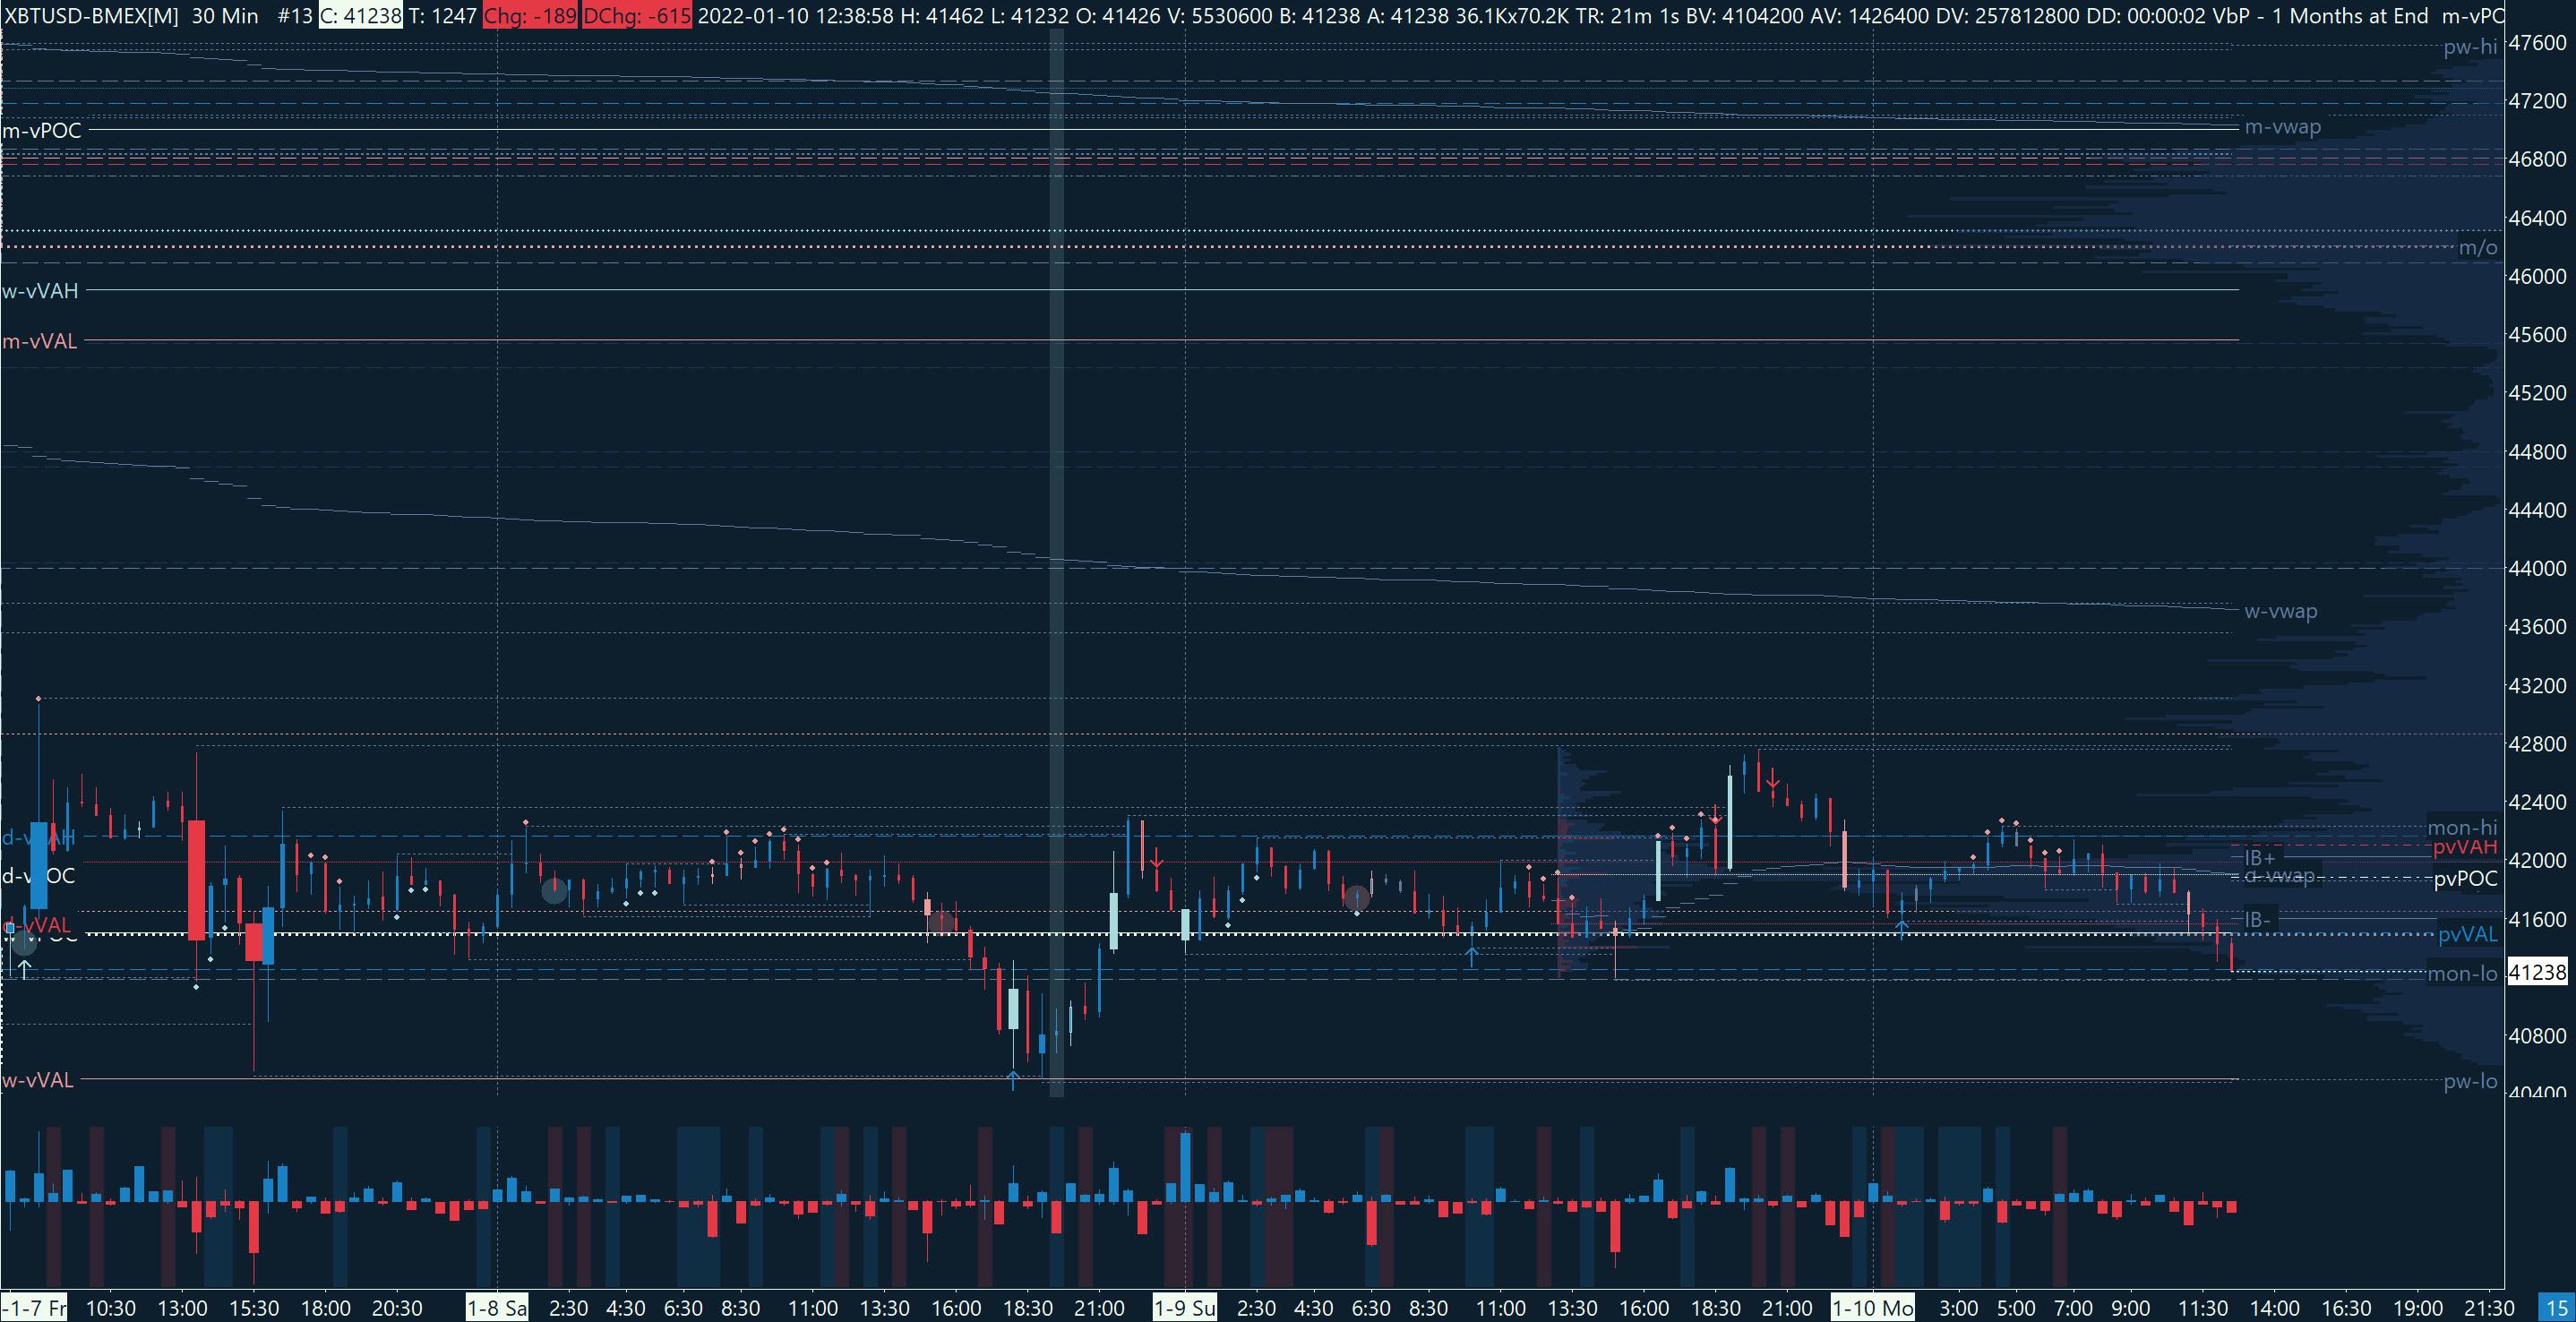Click the current price box 41238
The image size is (2576, 1322).
(2537, 972)
